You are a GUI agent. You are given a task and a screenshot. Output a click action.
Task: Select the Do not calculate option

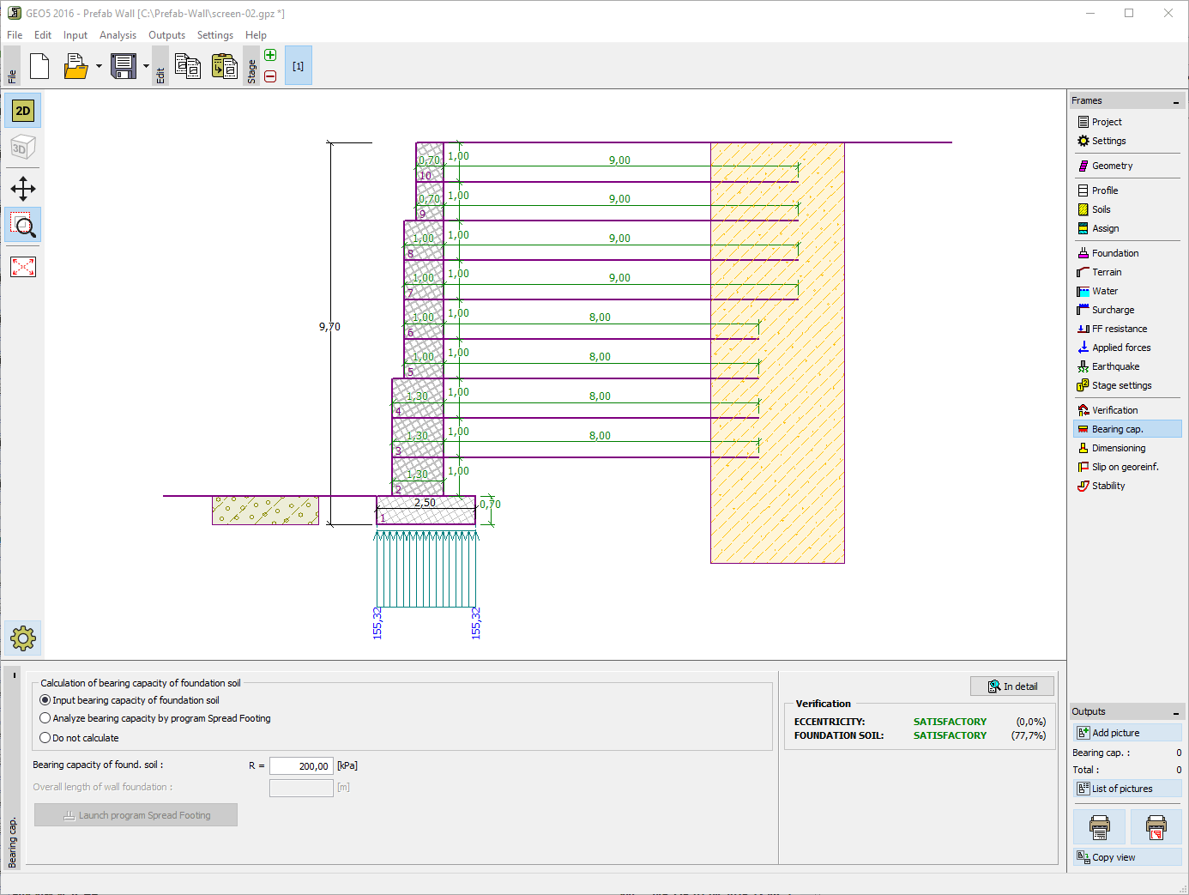point(79,738)
